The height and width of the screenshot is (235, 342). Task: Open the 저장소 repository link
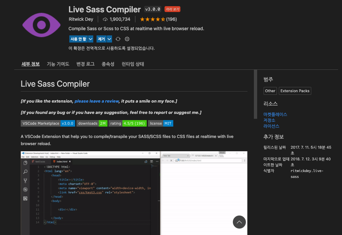(x=269, y=120)
